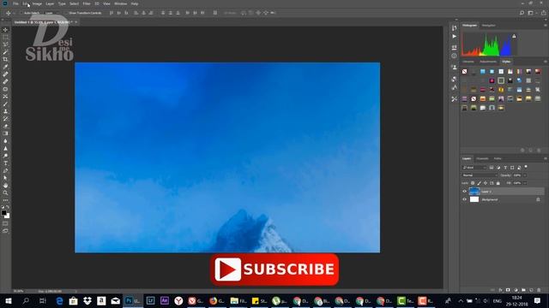
Task: Switch to the Channels tab
Action: [x=482, y=158]
